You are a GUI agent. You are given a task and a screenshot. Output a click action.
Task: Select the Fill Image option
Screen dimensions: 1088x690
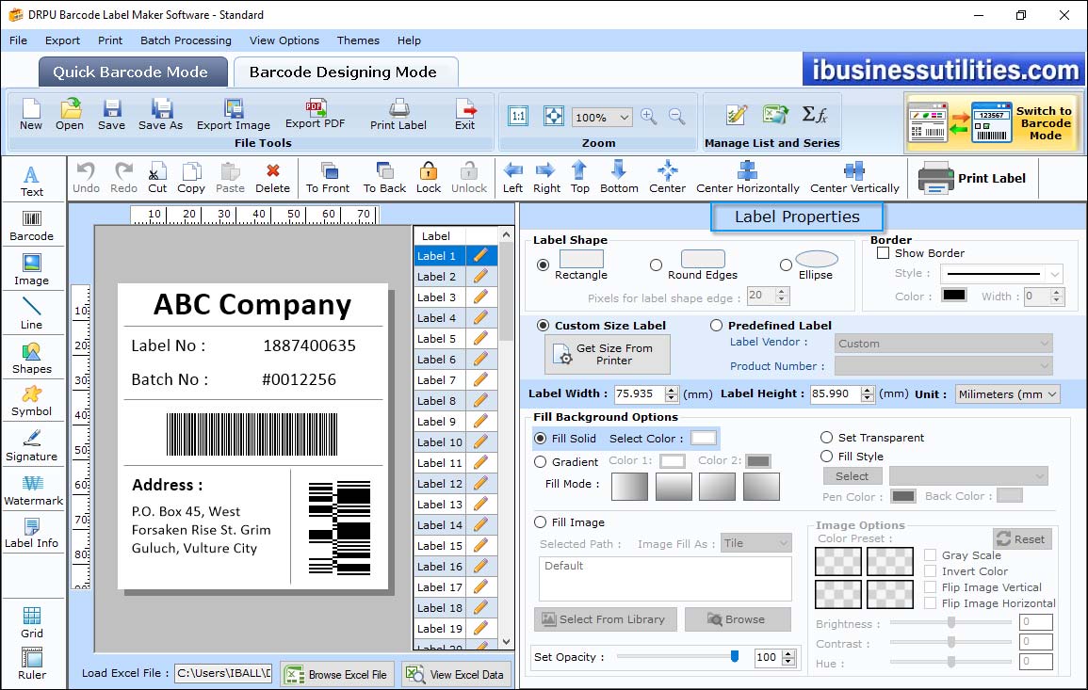[x=540, y=522]
